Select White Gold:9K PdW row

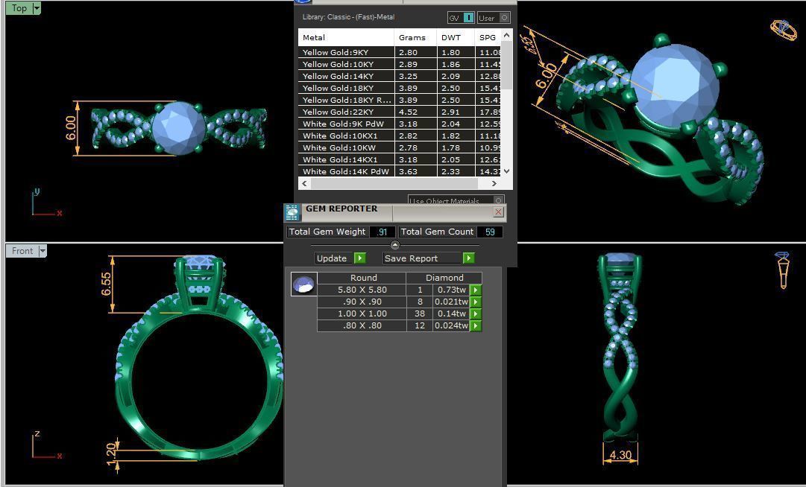pyautogui.click(x=400, y=124)
